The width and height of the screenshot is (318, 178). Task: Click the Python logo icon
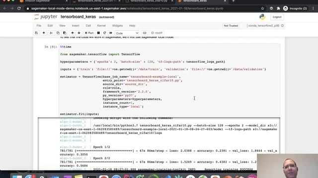262,17
